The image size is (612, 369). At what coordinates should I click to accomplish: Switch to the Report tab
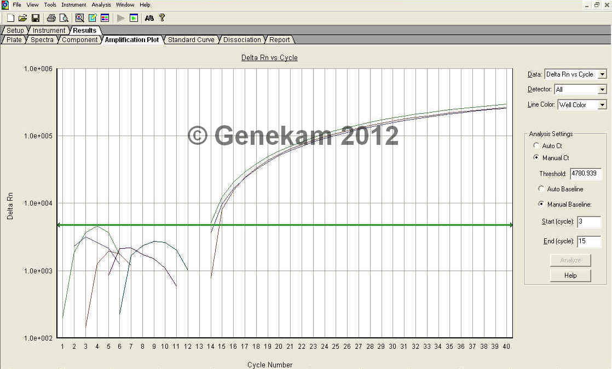[x=280, y=40]
